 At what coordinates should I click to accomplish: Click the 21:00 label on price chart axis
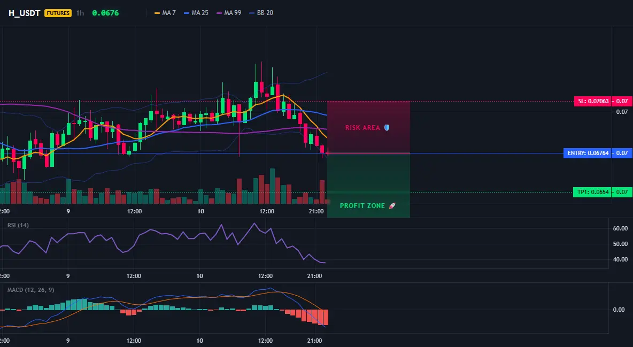coord(316,211)
